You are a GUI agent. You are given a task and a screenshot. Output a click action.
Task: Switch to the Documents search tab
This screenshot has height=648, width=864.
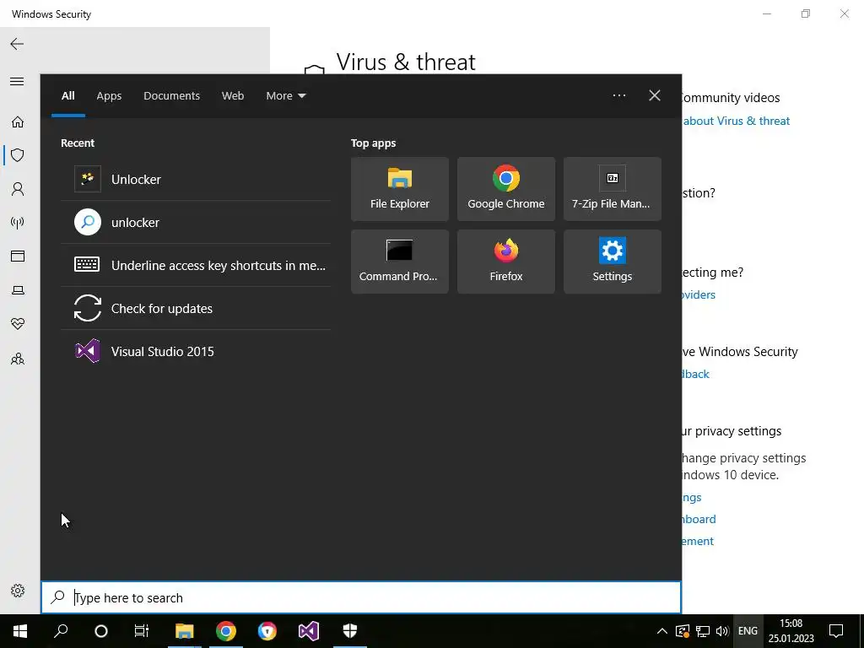coord(171,96)
